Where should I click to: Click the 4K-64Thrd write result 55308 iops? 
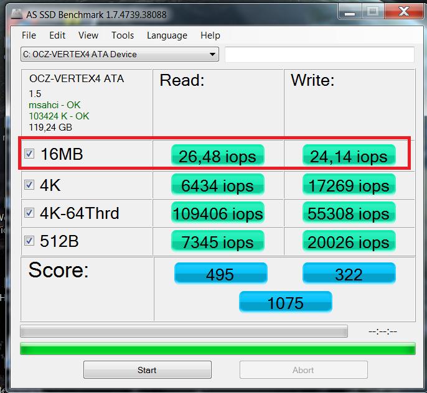coord(349,213)
